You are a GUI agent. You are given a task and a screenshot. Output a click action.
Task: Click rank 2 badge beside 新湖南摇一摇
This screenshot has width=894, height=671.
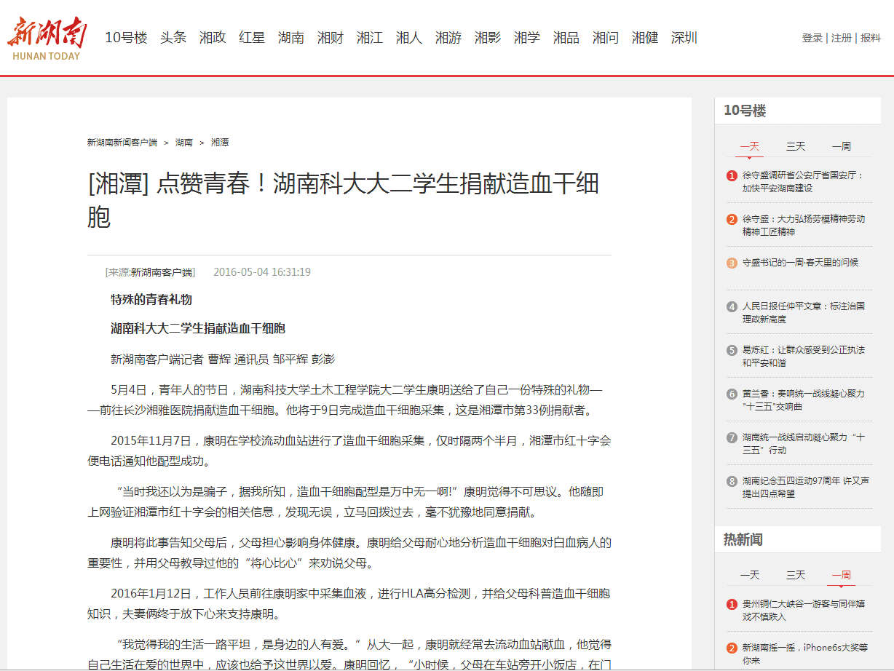(x=732, y=648)
